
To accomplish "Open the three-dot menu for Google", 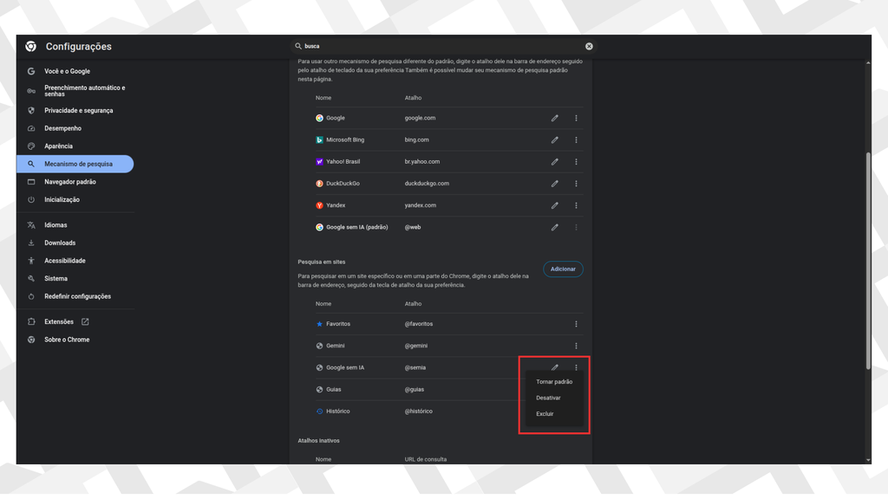I will (576, 118).
